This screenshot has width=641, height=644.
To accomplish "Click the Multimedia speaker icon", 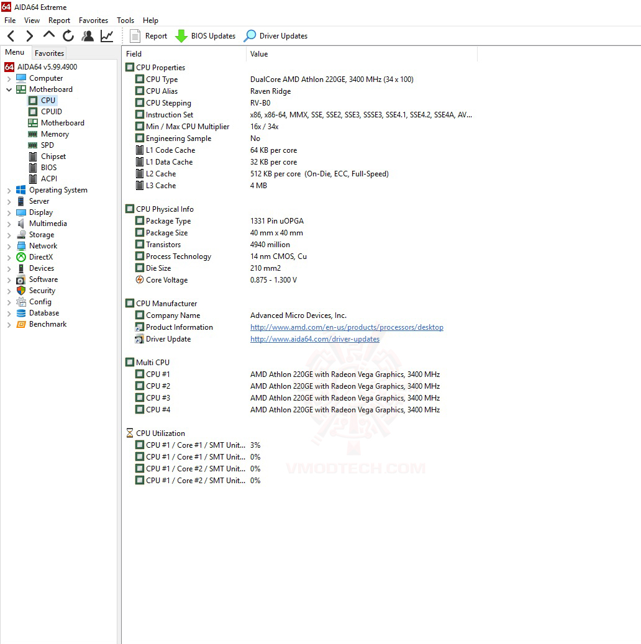I will pyautogui.click(x=21, y=224).
